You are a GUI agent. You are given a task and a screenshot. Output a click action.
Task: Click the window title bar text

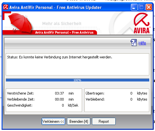coord(55,7)
